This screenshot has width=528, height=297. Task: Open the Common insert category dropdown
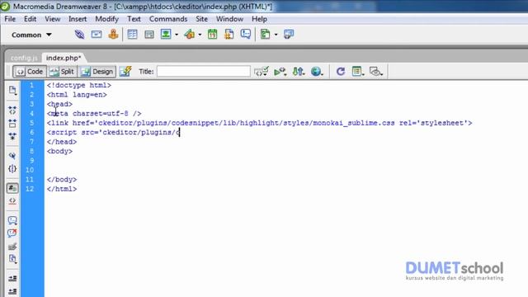tap(31, 35)
